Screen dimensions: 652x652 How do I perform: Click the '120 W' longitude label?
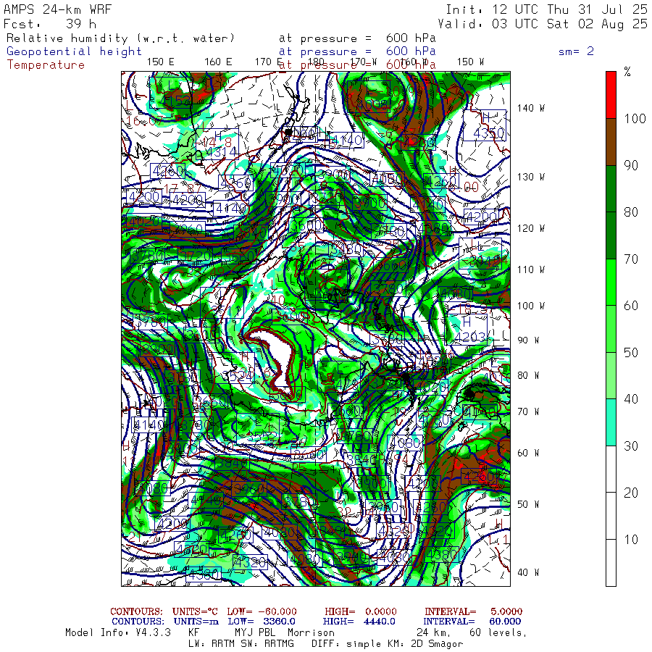click(530, 228)
